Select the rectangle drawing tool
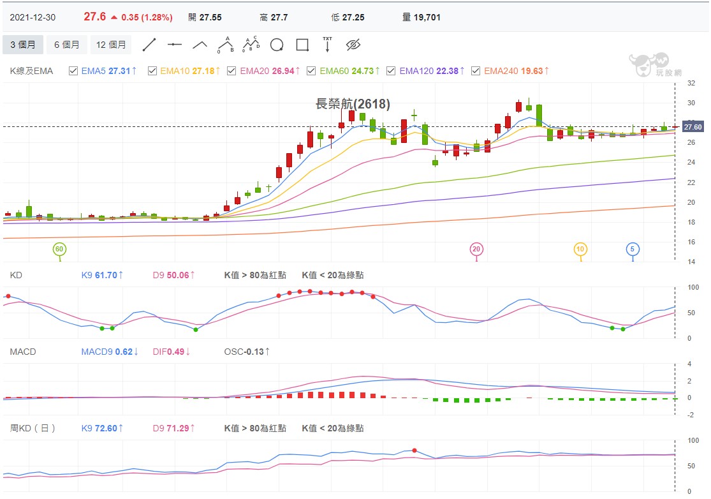 pyautogui.click(x=302, y=45)
